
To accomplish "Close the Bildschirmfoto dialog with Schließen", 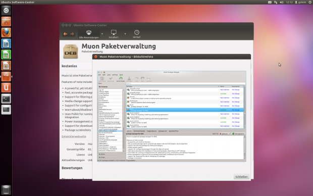I will coord(241,177).
